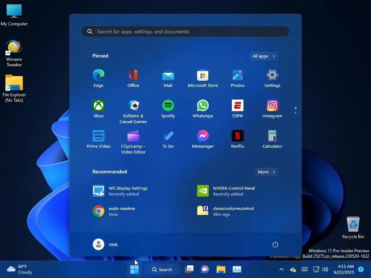
Task: Open the notification badge showing 2
Action: 361,269
